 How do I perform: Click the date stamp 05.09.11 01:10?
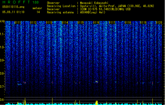tap(13, 12)
